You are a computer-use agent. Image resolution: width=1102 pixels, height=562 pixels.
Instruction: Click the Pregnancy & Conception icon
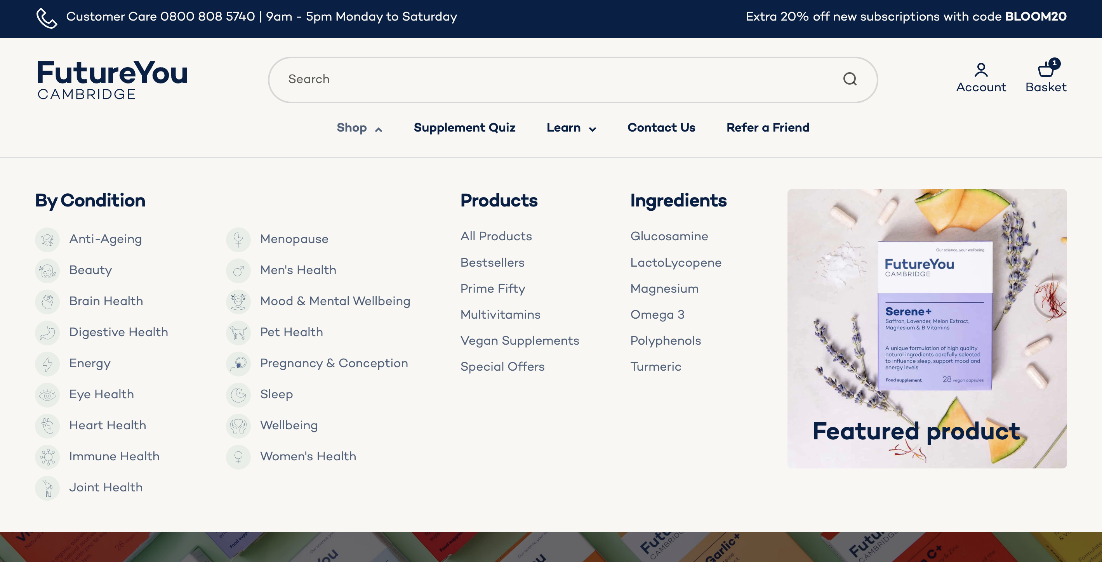[x=238, y=364]
